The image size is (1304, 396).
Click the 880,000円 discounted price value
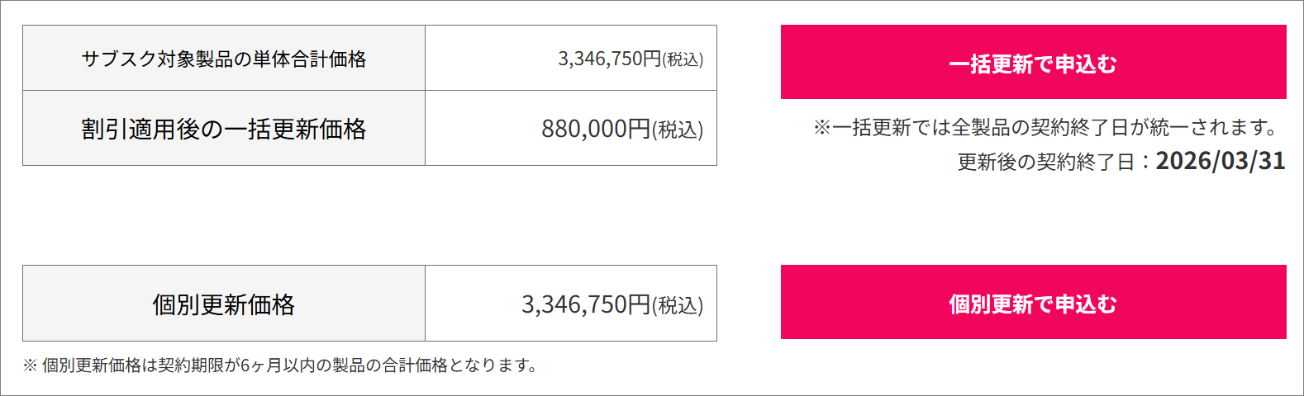(x=596, y=129)
